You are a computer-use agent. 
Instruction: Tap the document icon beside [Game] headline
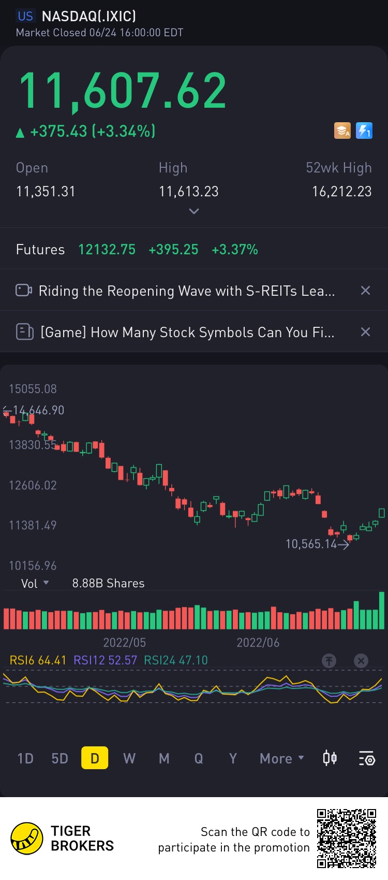click(24, 331)
